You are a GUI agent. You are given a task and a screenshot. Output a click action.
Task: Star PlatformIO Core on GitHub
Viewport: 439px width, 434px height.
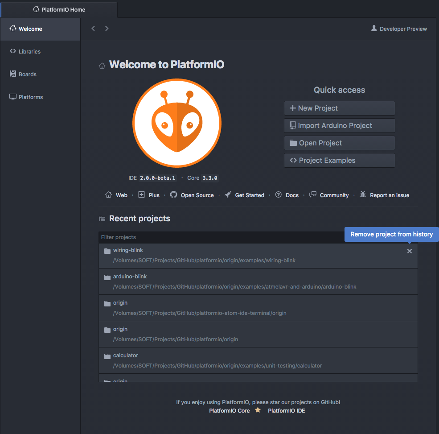tap(229, 411)
